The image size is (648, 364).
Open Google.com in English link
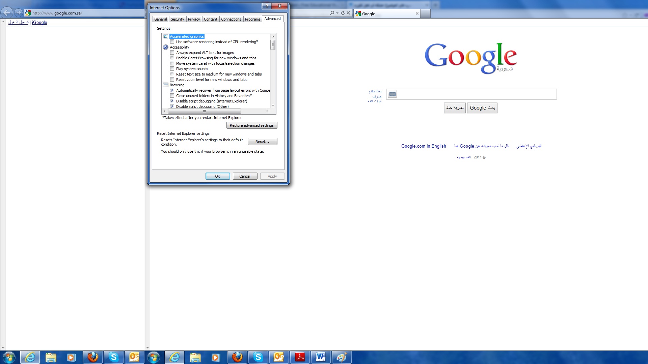(x=424, y=146)
